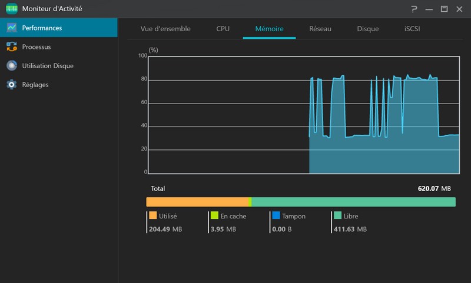Click the memory usage percentage graph

[304, 115]
